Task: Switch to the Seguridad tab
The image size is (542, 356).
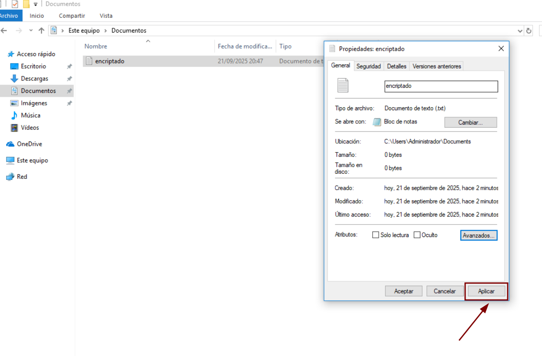Action: 368,66
